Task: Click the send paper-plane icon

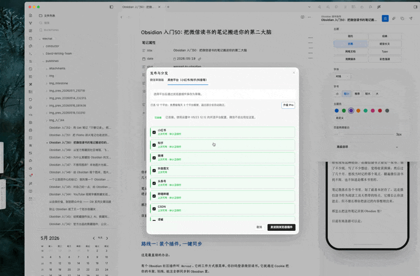Action: click(x=411, y=18)
